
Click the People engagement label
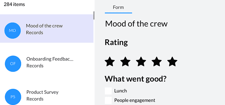(135, 100)
